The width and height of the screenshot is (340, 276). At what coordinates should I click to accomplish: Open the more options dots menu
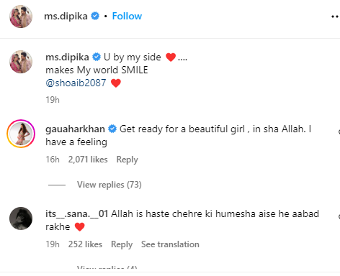[x=335, y=17]
